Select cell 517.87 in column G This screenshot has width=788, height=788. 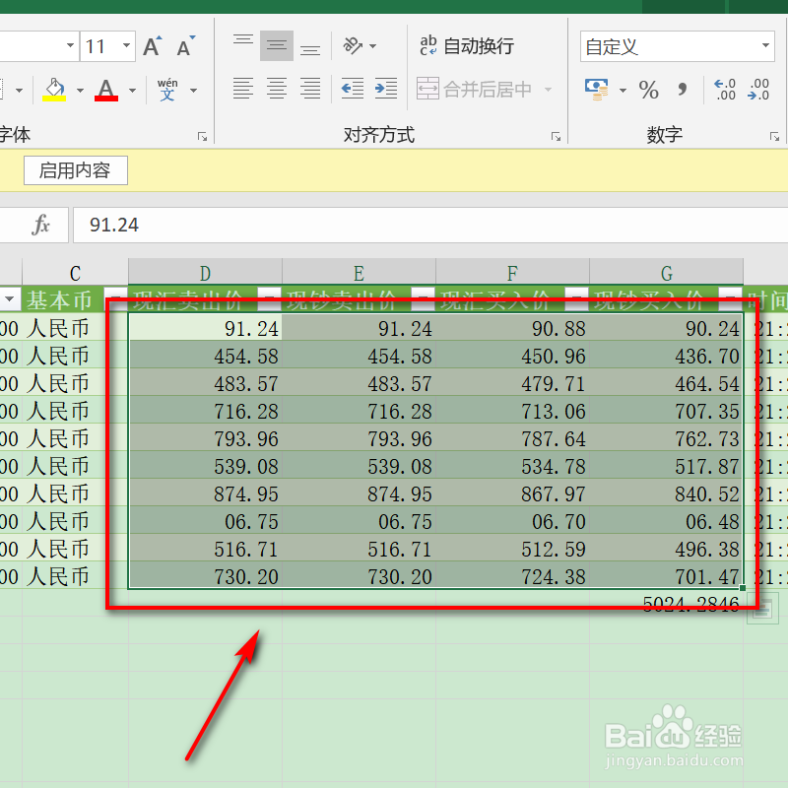tap(667, 466)
